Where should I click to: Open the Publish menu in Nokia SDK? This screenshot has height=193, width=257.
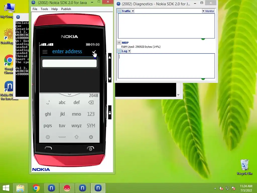pos(66,9)
